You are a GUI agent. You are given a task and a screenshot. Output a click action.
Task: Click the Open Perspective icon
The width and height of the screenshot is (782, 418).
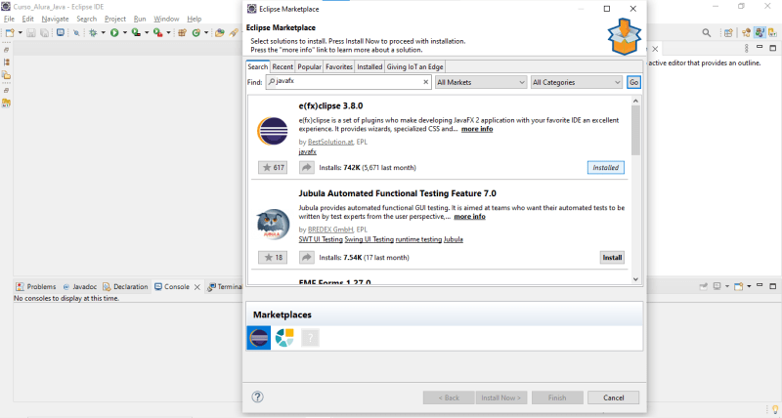click(x=728, y=33)
